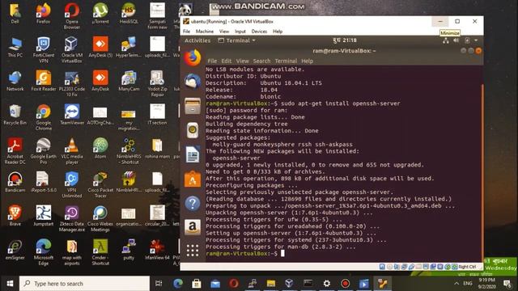Image resolution: width=518 pixels, height=291 pixels.
Task: Open the Terminal Help menu
Action: pyautogui.click(x=307, y=61)
